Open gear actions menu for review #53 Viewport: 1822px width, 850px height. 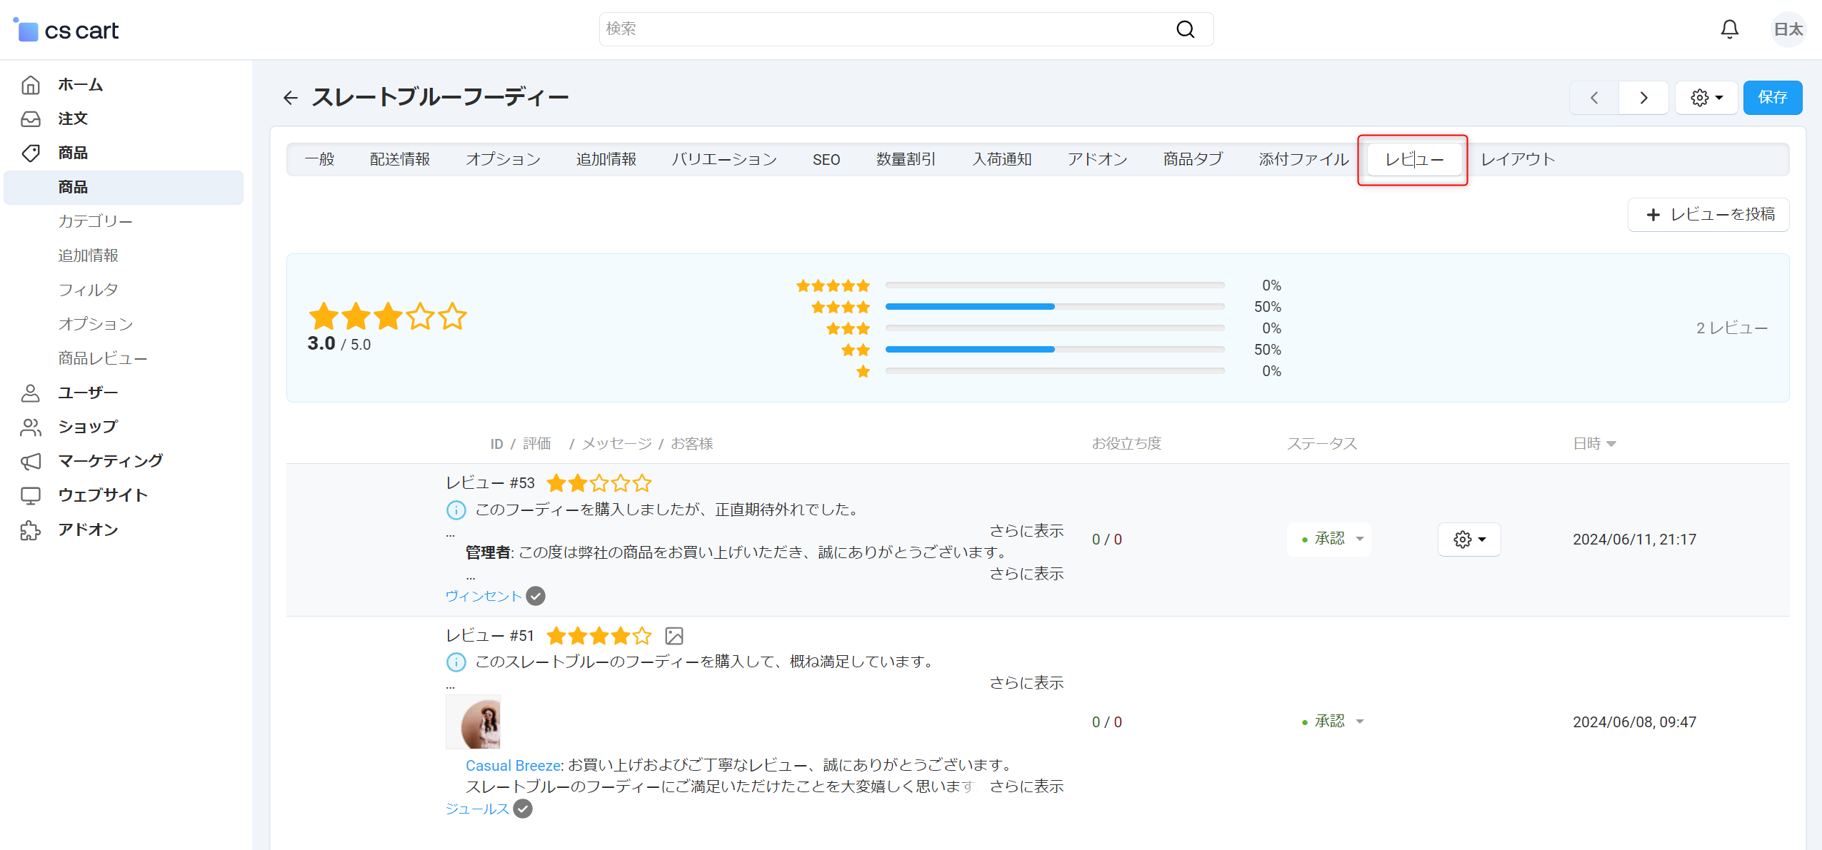tap(1469, 540)
